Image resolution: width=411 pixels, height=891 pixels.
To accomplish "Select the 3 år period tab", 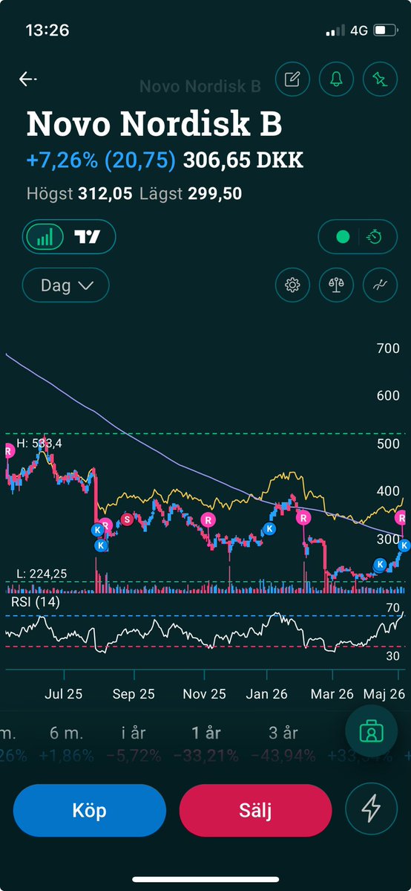I will [283, 733].
